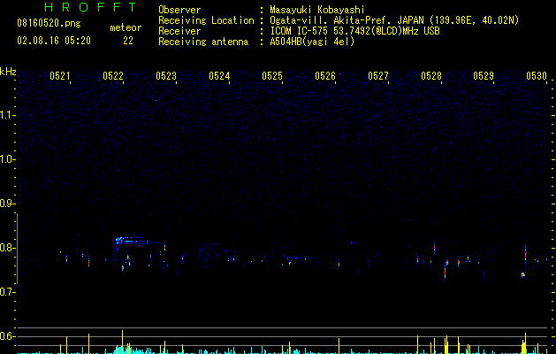The width and height of the screenshot is (556, 354).
Task: Click the kHz axis unit label
Action: (8, 72)
